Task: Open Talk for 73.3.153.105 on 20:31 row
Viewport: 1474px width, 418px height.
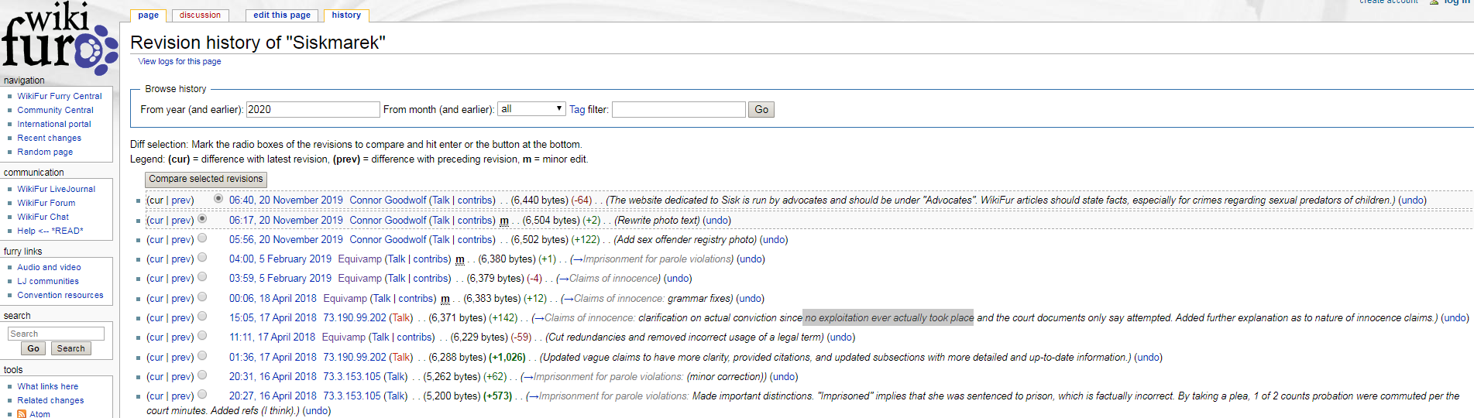Action: click(396, 376)
